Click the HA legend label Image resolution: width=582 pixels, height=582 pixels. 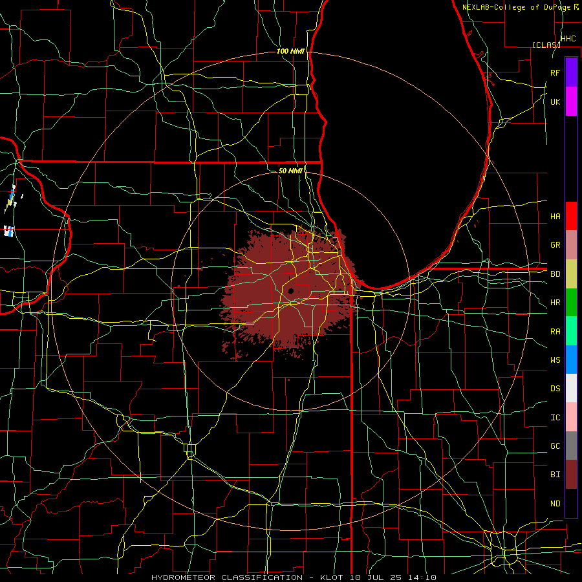(x=555, y=216)
